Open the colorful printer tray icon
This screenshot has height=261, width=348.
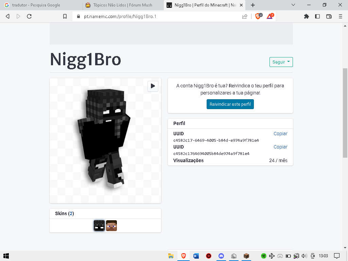[296, 256]
